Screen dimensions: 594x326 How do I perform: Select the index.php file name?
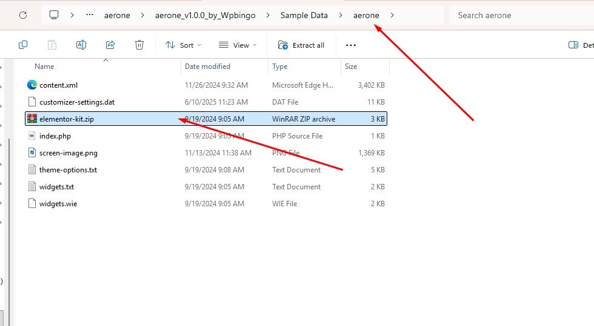pos(55,136)
